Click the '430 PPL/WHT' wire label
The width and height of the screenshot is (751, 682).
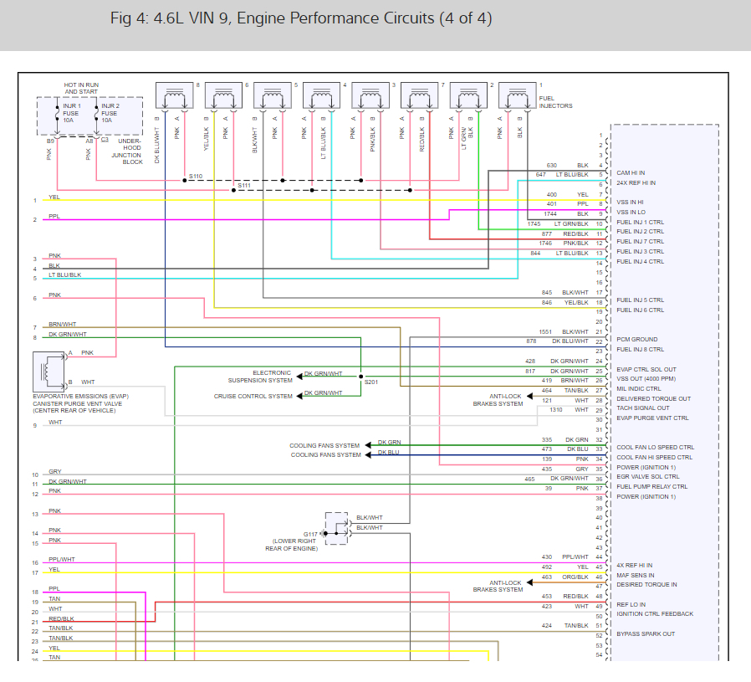[565, 557]
